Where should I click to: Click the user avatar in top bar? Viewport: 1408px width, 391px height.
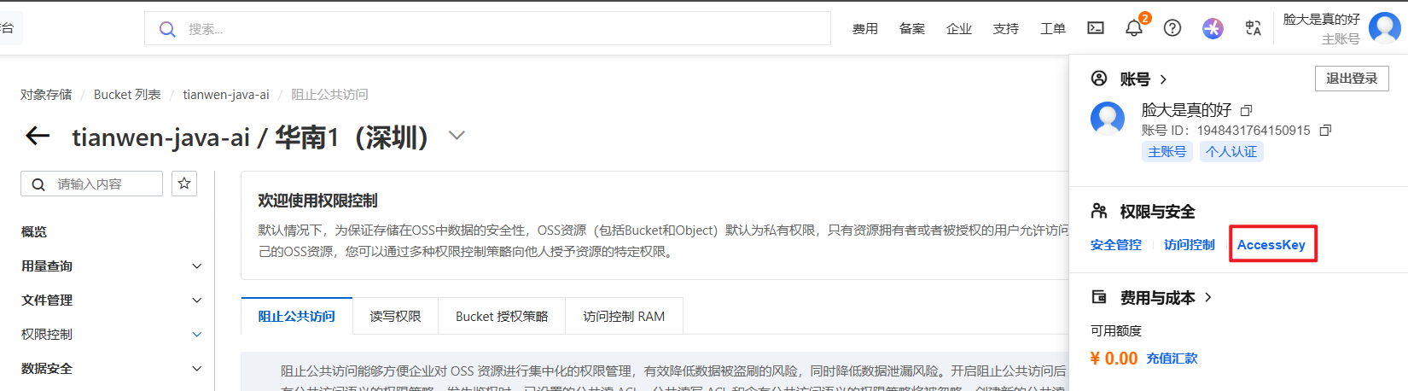coord(1384,28)
